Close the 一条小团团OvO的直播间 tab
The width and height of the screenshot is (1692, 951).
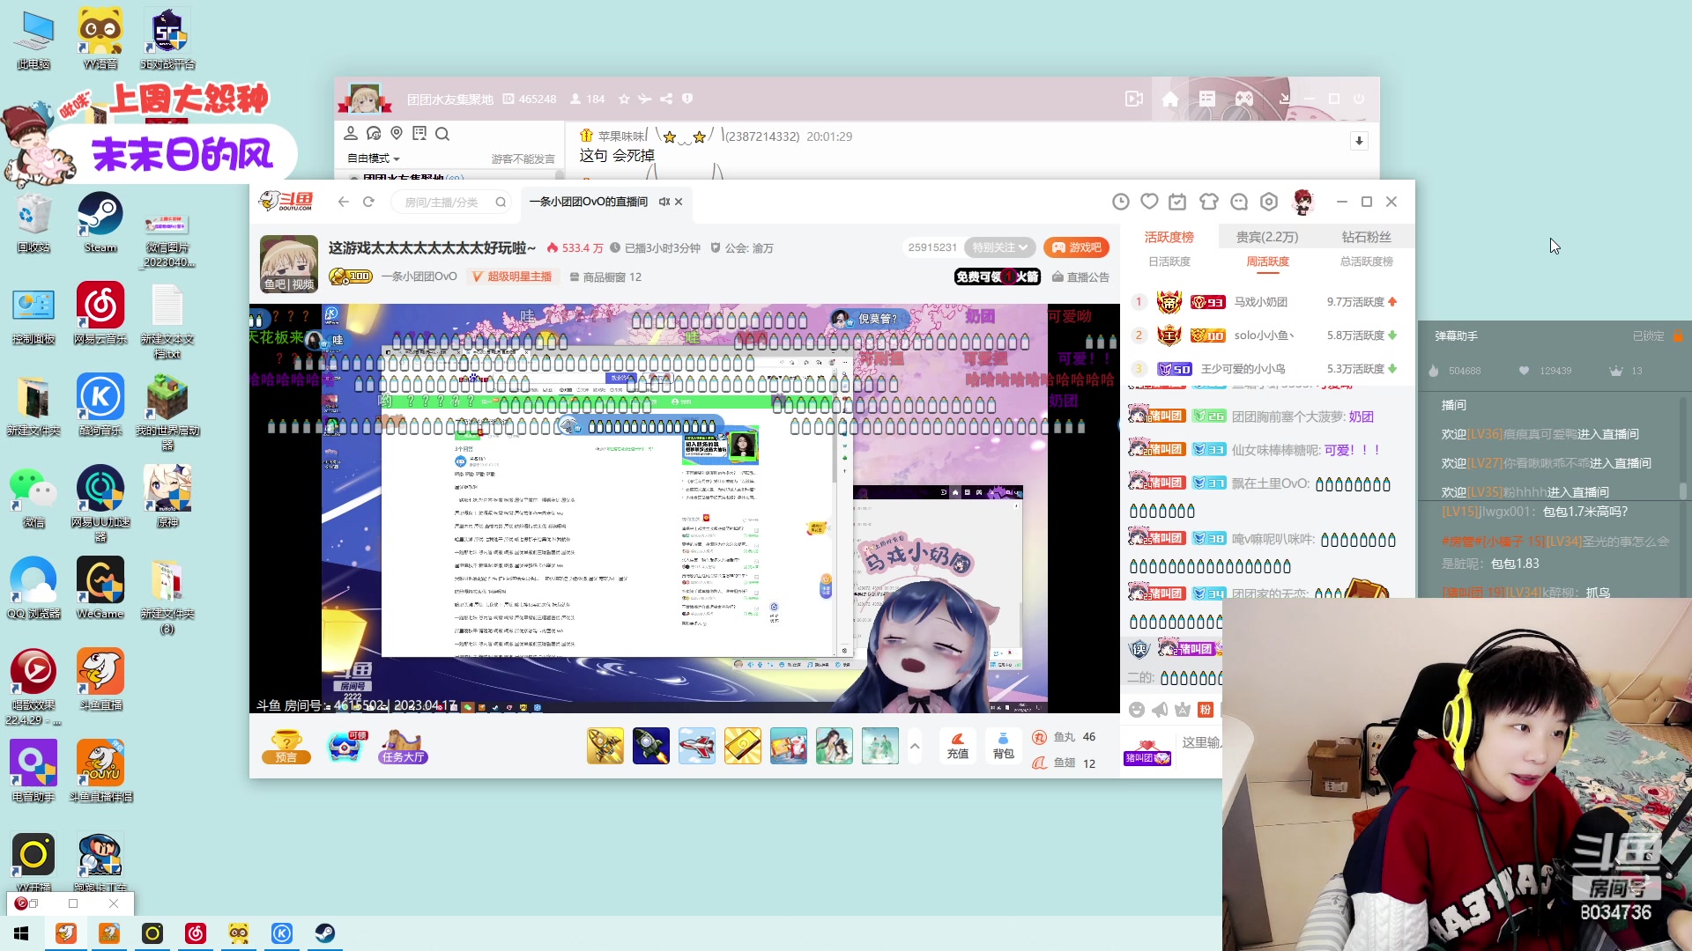tap(679, 202)
